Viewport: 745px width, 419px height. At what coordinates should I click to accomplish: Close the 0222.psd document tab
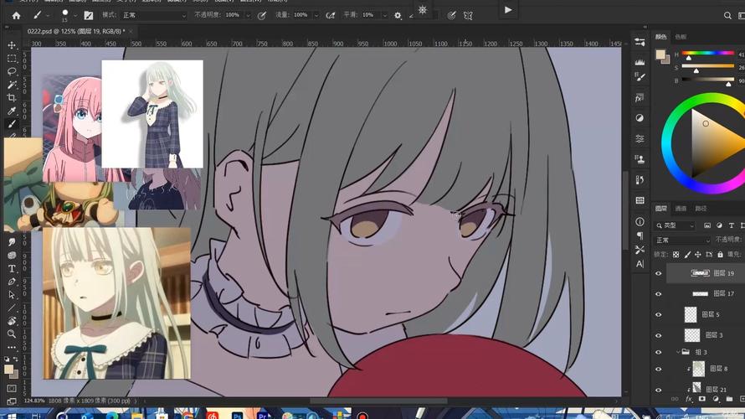pyautogui.click(x=131, y=31)
